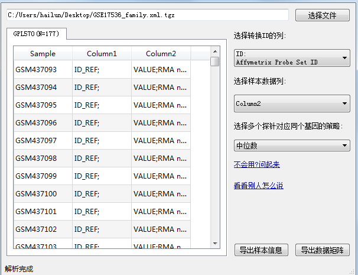This screenshot has height=275, width=358.
Task: Click the table scroll down arrow
Action: [215, 244]
